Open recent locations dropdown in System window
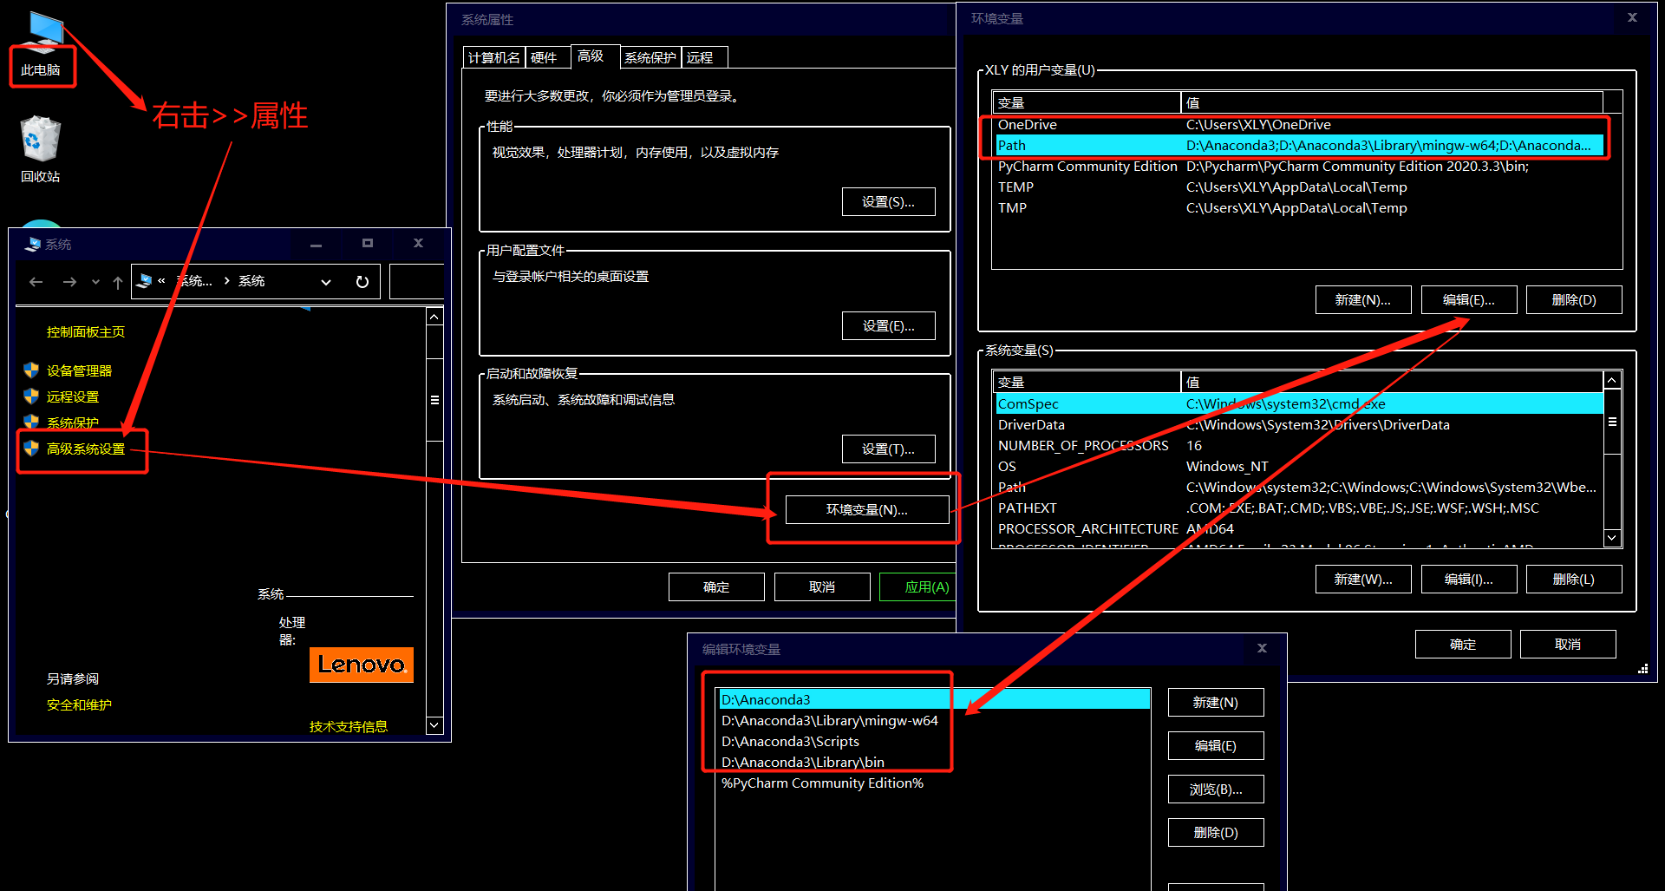The image size is (1665, 891). (x=95, y=282)
